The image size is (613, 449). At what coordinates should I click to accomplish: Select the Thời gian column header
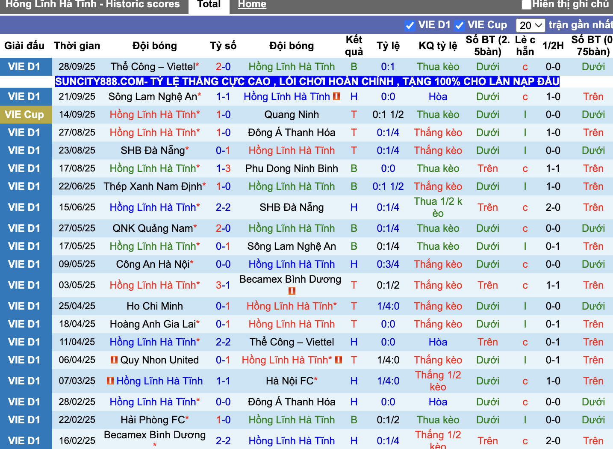77,46
